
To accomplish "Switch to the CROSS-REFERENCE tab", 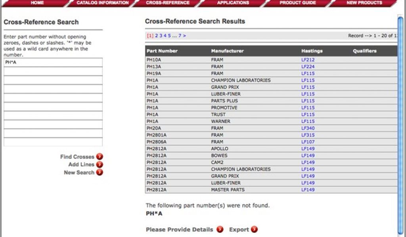I will 168,3.
